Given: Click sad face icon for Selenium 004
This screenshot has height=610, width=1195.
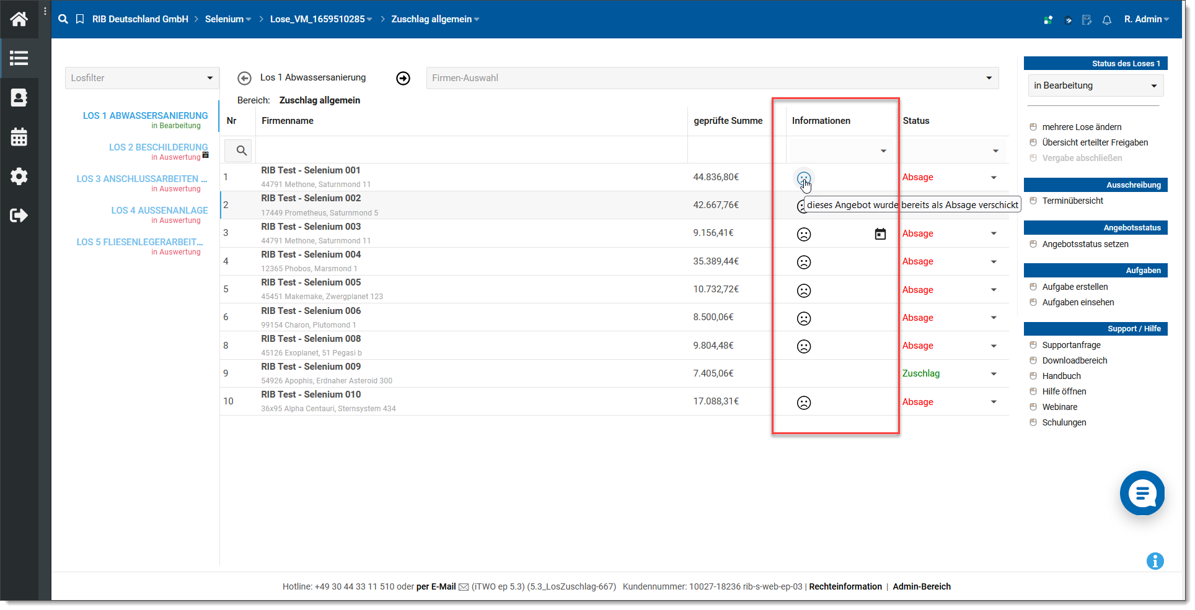Looking at the screenshot, I should point(804,262).
